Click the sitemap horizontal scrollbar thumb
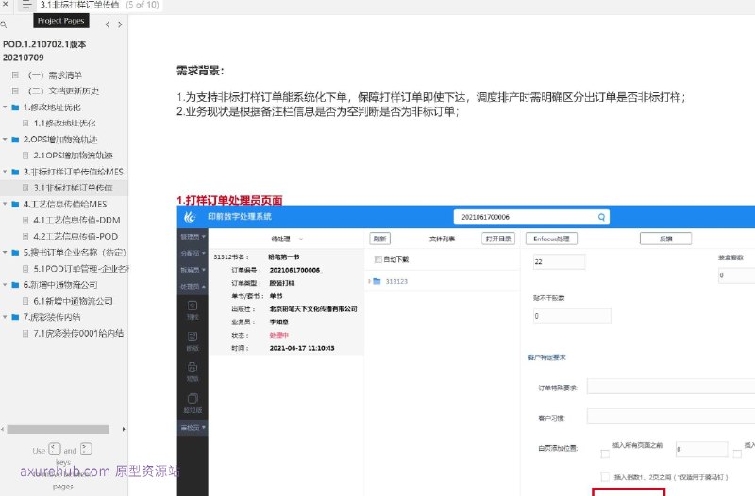 click(x=58, y=429)
